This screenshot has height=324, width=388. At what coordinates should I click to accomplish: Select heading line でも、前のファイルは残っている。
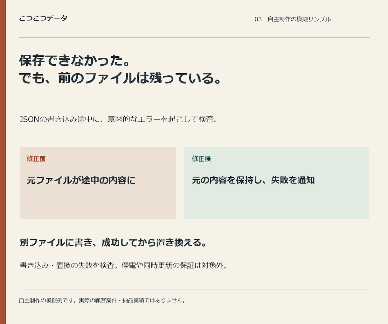pyautogui.click(x=121, y=78)
